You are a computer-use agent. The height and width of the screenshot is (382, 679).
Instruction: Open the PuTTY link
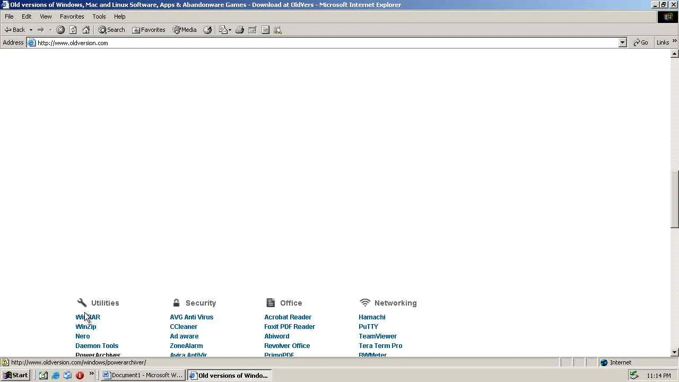(x=369, y=327)
